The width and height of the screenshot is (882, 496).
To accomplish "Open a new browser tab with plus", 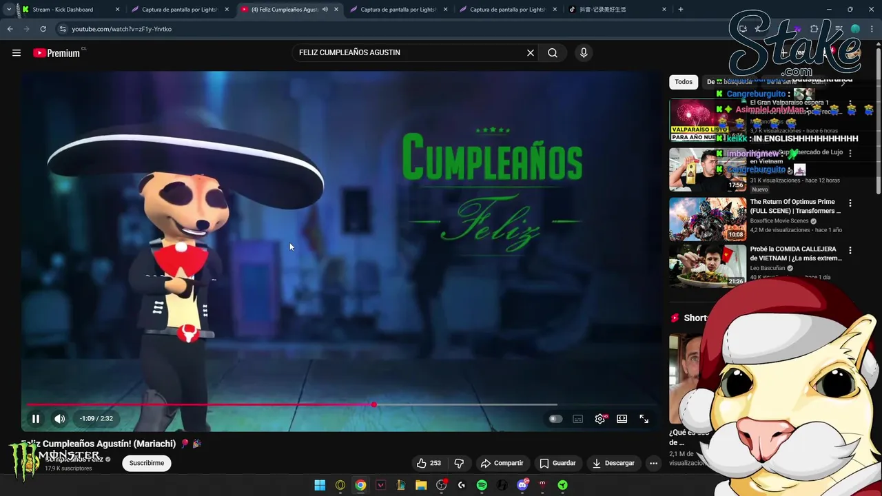I will coord(681,10).
